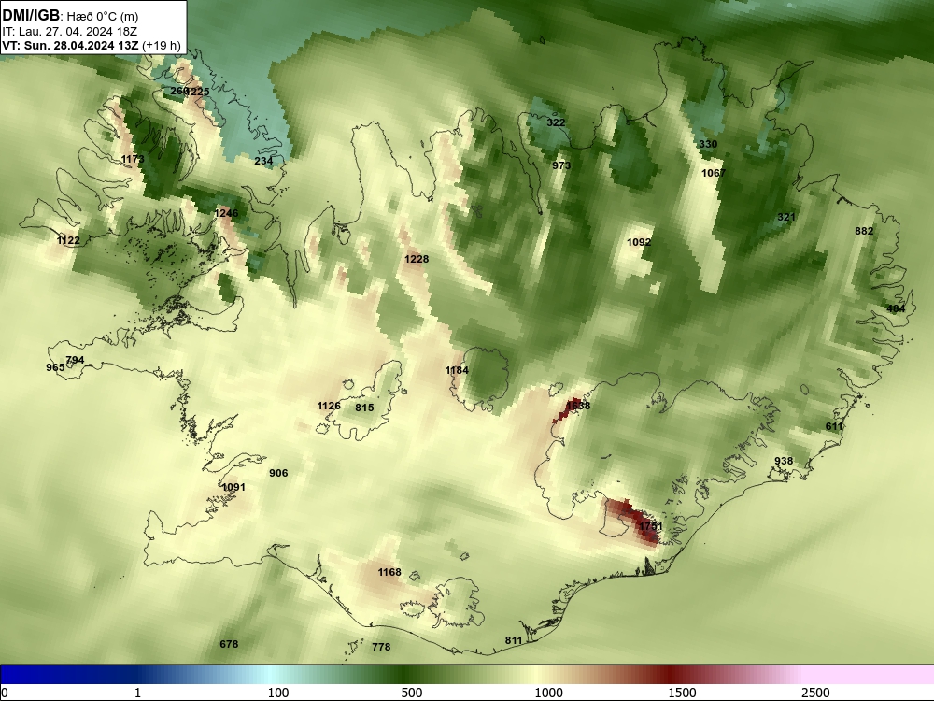Screen dimensions: 934x701
Task: Pick the dark red legend color near 1500
Action: [672, 675]
